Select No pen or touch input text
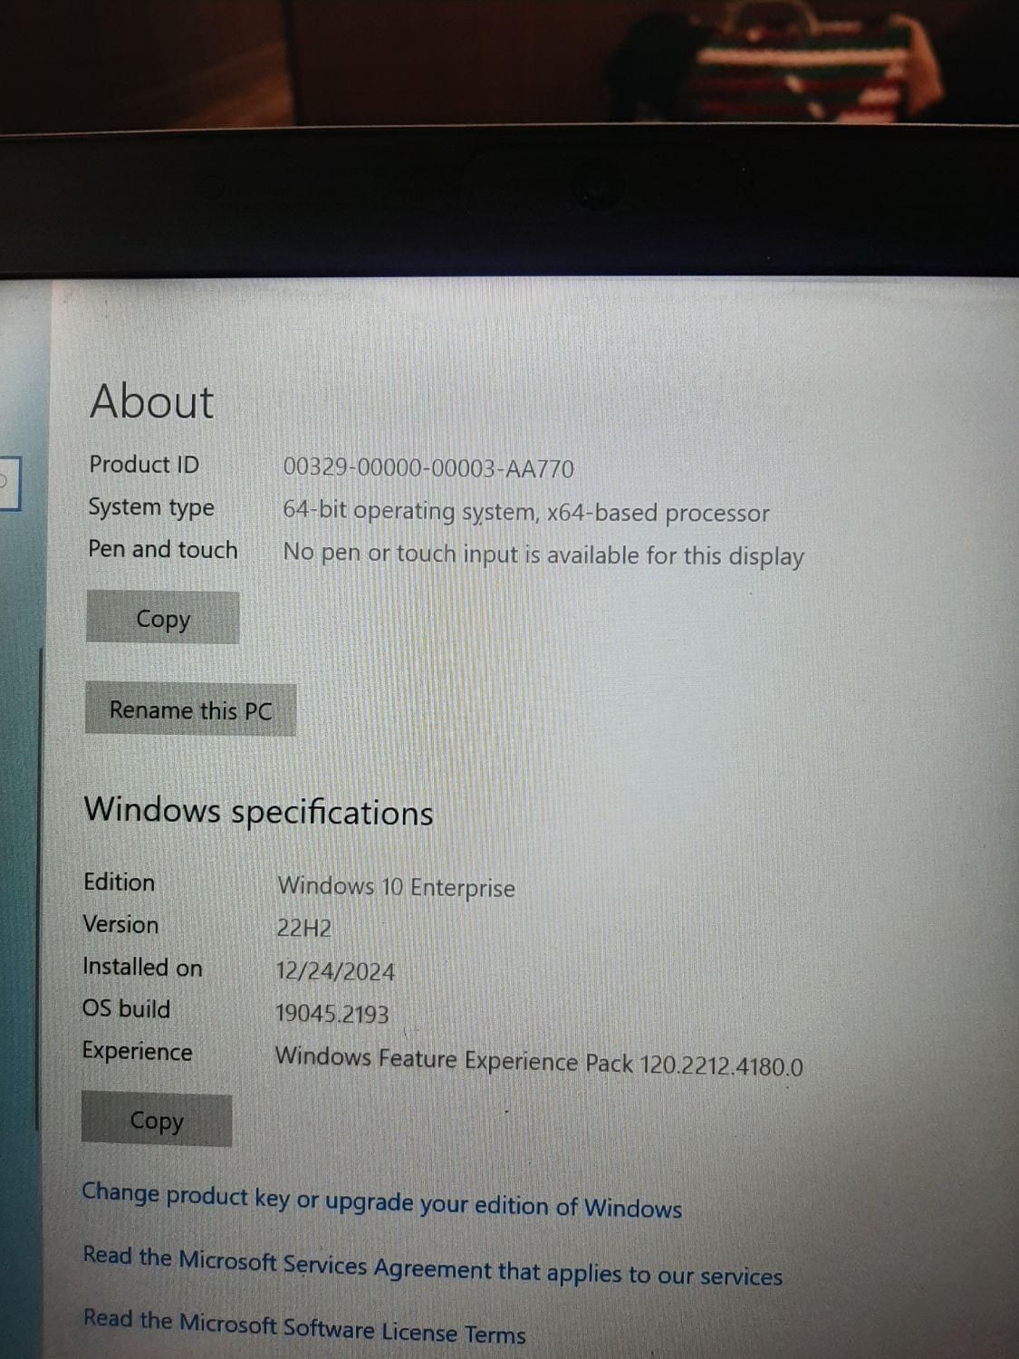 pyautogui.click(x=543, y=554)
